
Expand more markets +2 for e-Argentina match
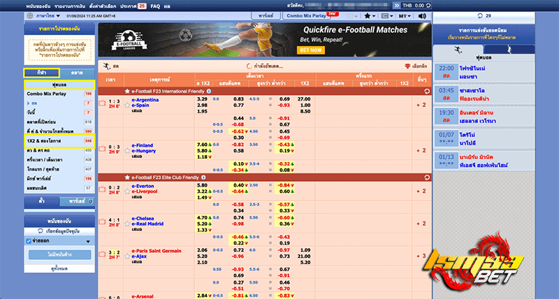coord(421,105)
